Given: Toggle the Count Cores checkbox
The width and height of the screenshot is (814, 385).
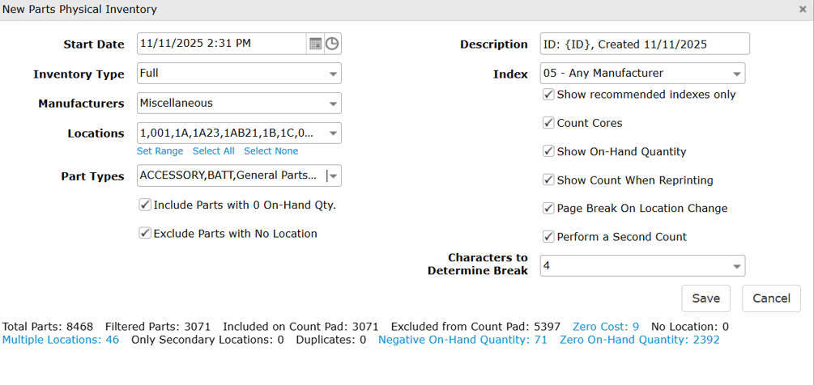Looking at the screenshot, I should (x=548, y=123).
